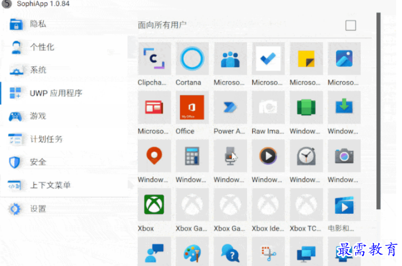Viewport: 402px width, 266px height.
Task: Select the Windows tile with blue download-box icon
Action: [x=344, y=107]
